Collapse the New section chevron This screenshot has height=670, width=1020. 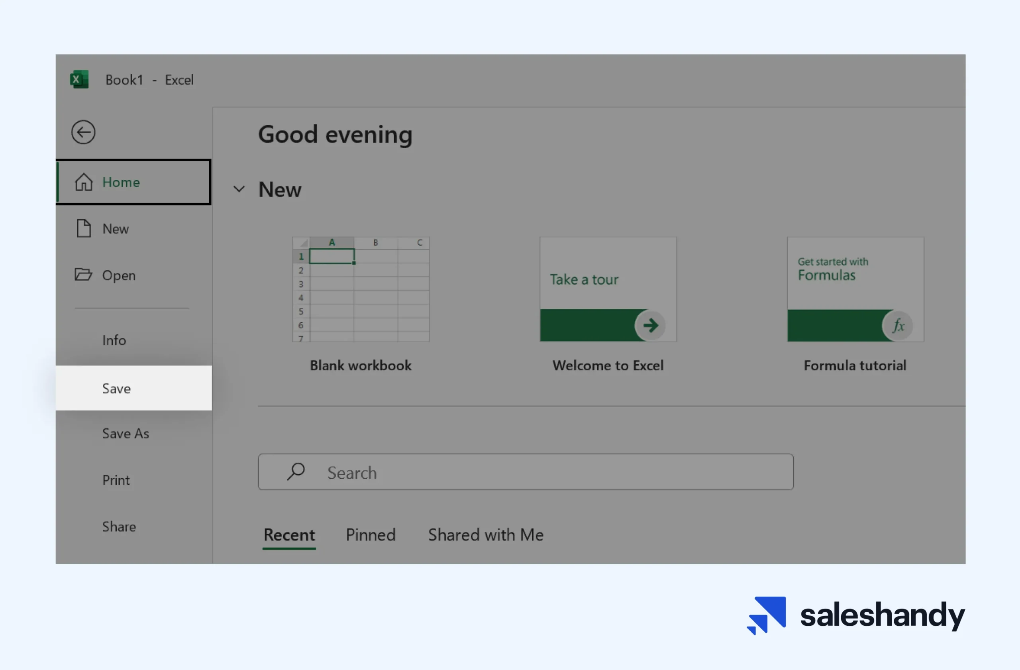239,189
